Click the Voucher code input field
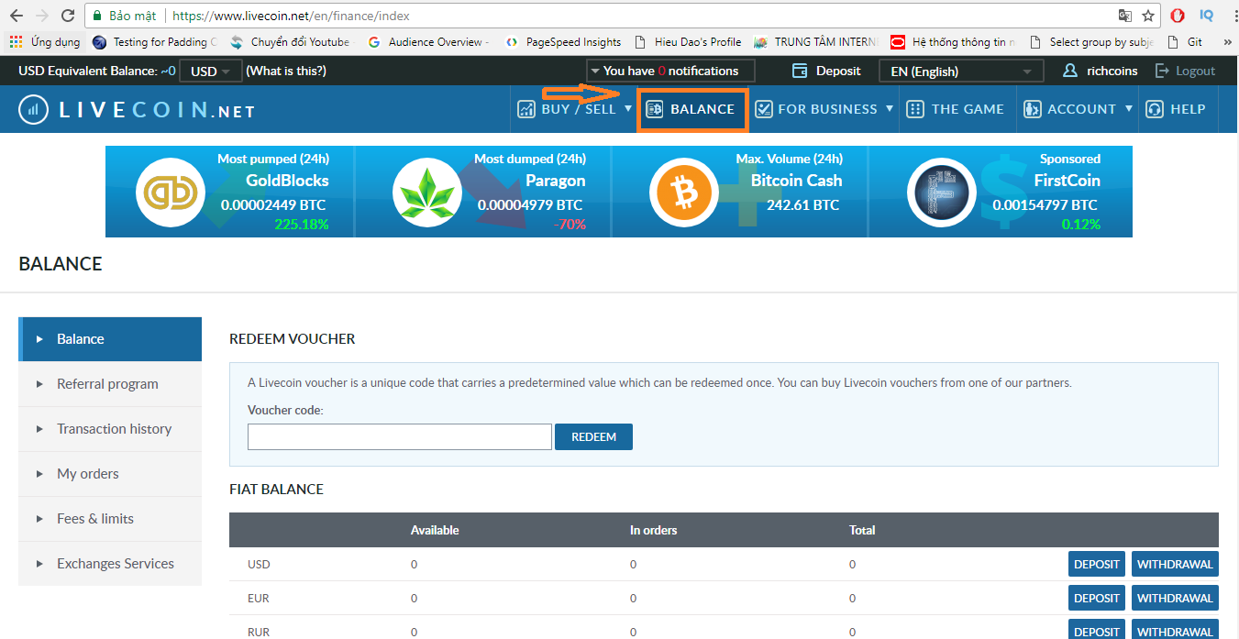The width and height of the screenshot is (1239, 639). pos(399,436)
